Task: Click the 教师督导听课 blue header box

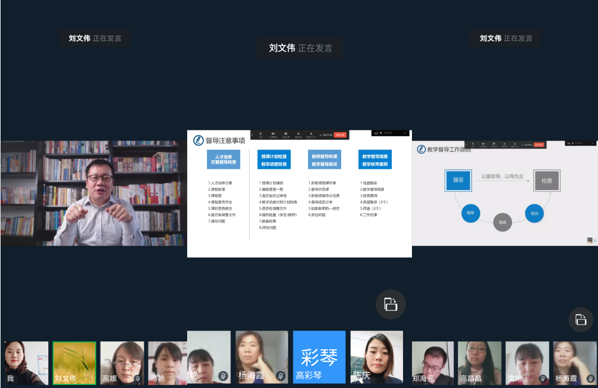Action: click(324, 160)
